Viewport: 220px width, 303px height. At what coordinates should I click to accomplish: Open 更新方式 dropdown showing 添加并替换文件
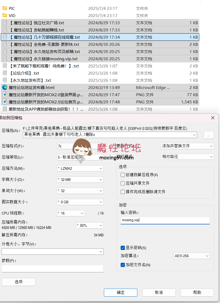pyautogui.click(x=187, y=146)
